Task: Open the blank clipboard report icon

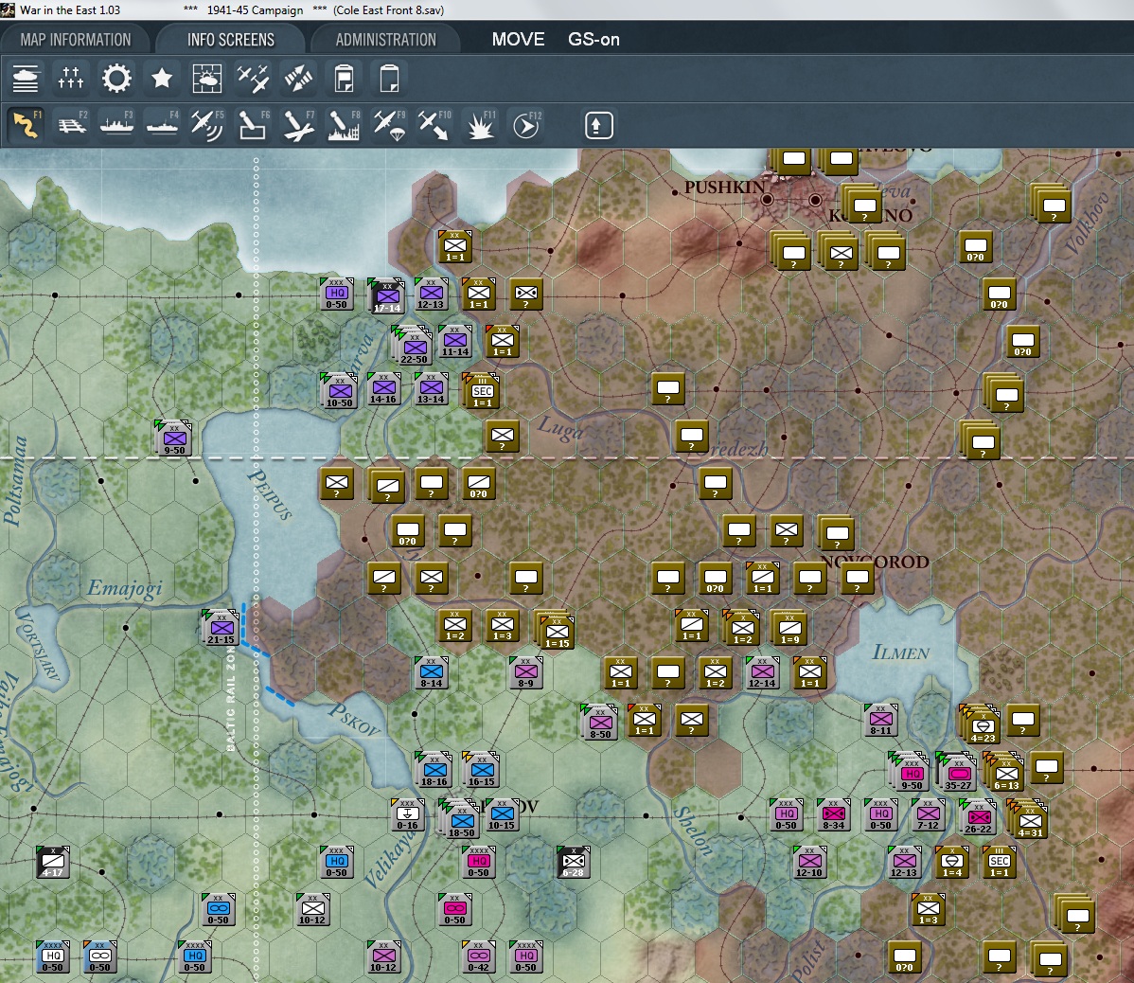Action: (389, 79)
